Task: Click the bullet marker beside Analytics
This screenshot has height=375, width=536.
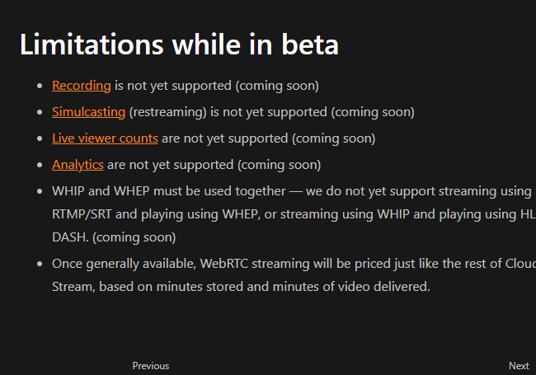Action: pos(40,165)
